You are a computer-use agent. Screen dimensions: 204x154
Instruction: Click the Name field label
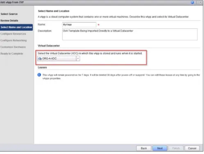(42, 25)
